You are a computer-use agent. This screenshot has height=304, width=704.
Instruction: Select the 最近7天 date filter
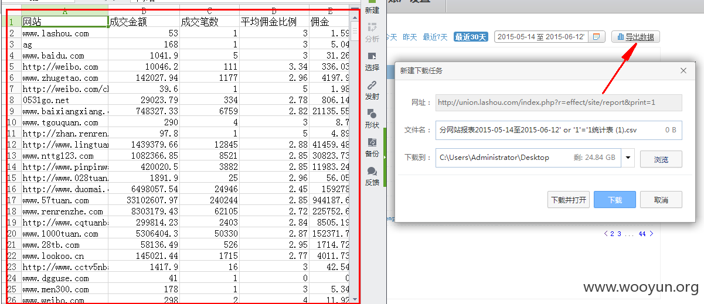coord(436,37)
